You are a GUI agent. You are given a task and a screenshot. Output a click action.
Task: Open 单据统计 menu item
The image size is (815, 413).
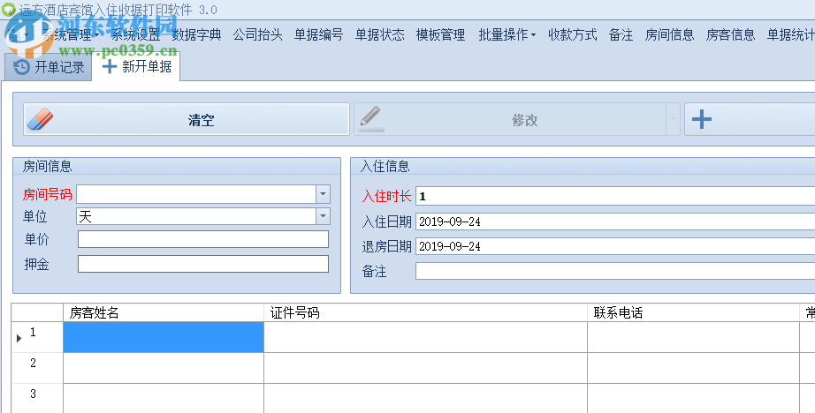pos(790,34)
